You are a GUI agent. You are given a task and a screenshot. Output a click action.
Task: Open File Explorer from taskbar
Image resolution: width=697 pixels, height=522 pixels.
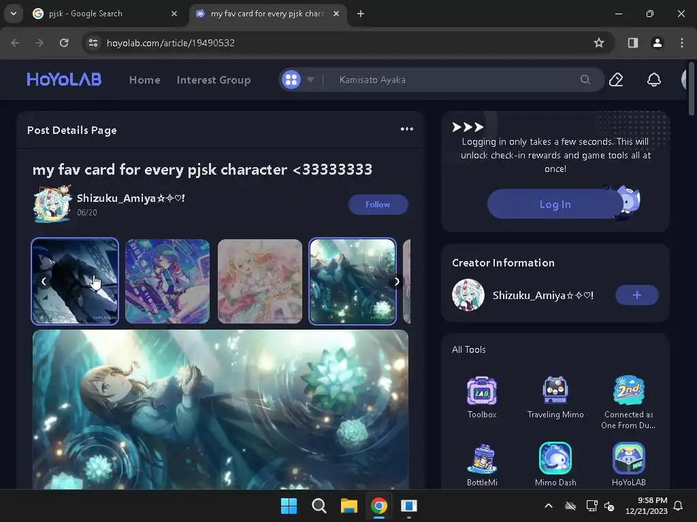click(x=349, y=506)
